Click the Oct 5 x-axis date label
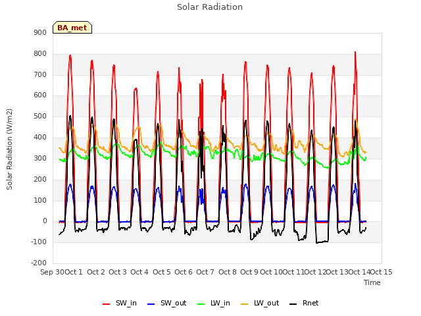Viewport: 421px width, 316px height. pyautogui.click(x=162, y=272)
